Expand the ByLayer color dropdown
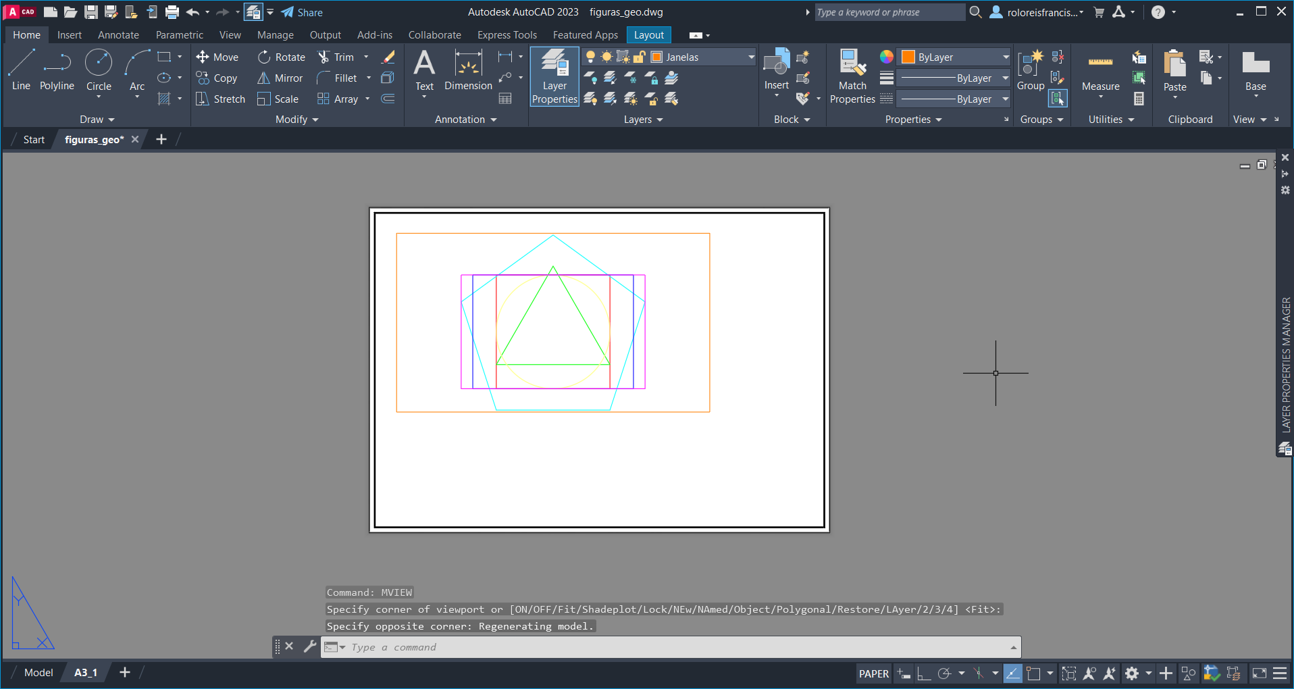1294x689 pixels. click(x=1005, y=57)
